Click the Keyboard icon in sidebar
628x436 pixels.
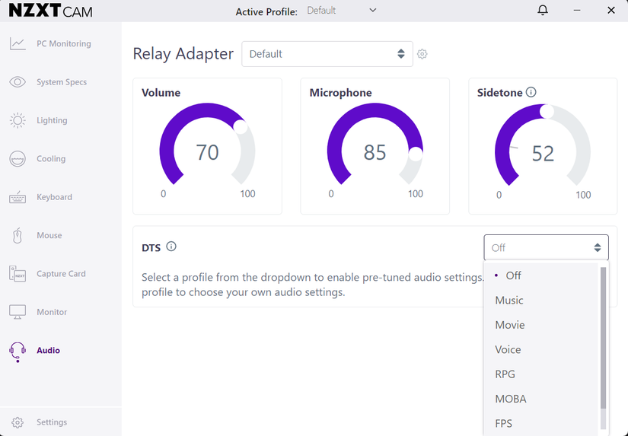coord(18,197)
